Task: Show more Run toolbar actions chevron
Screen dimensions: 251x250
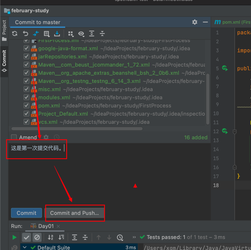Action: click(134, 237)
